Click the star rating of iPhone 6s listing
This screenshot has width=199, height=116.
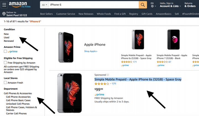[x=102, y=84]
